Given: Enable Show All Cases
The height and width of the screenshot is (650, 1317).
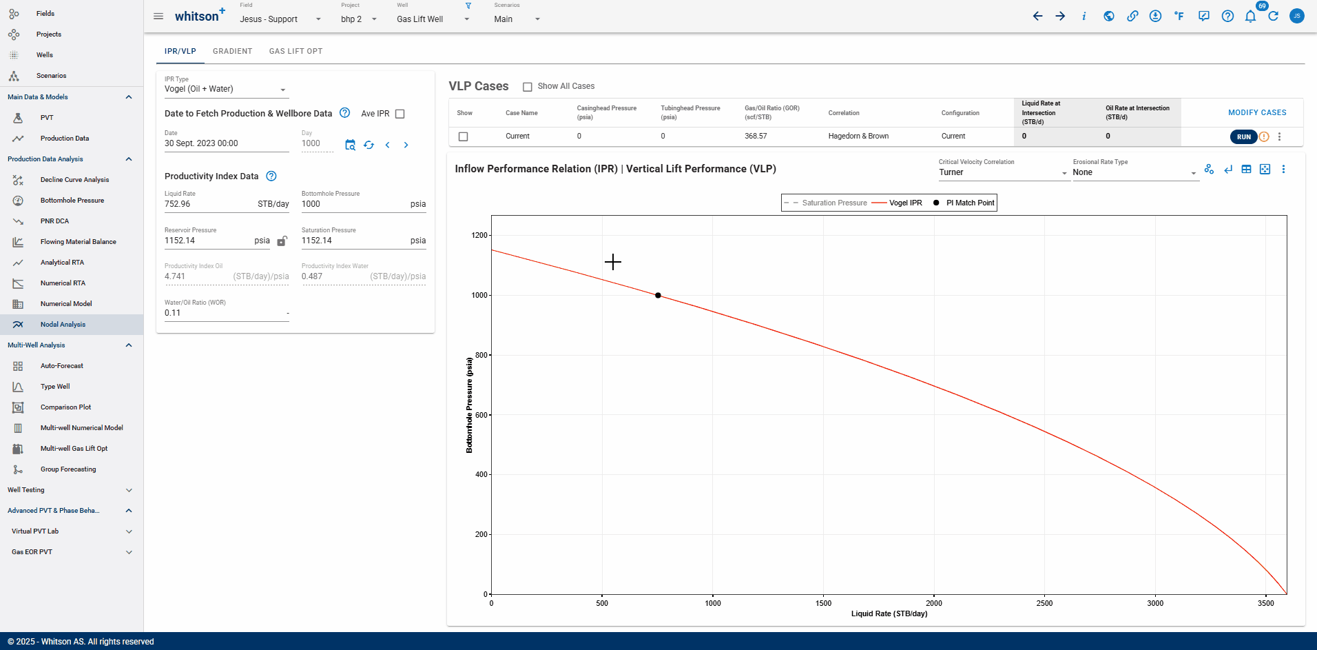Looking at the screenshot, I should click(528, 86).
